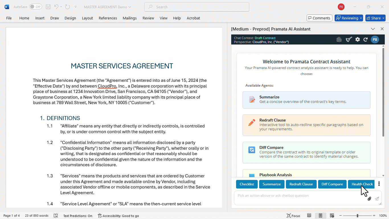The height and width of the screenshot is (219, 389).
Task: Open the File menu
Action: (x=9, y=18)
